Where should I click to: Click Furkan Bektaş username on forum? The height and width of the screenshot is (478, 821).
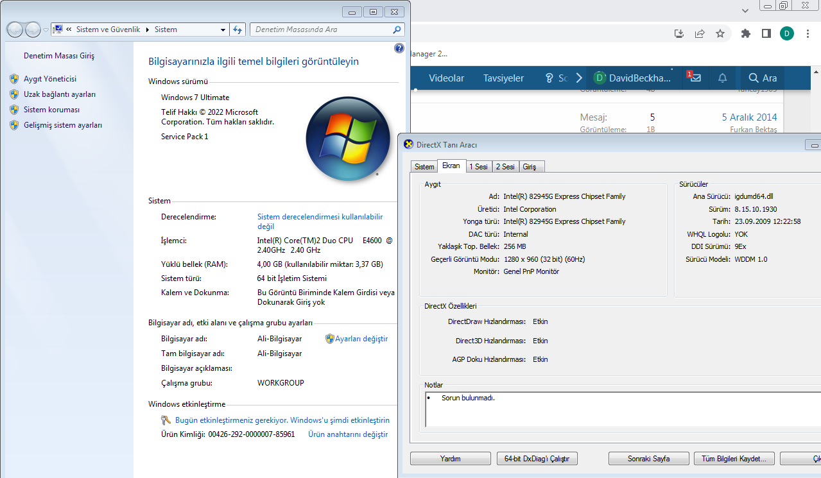click(x=754, y=130)
